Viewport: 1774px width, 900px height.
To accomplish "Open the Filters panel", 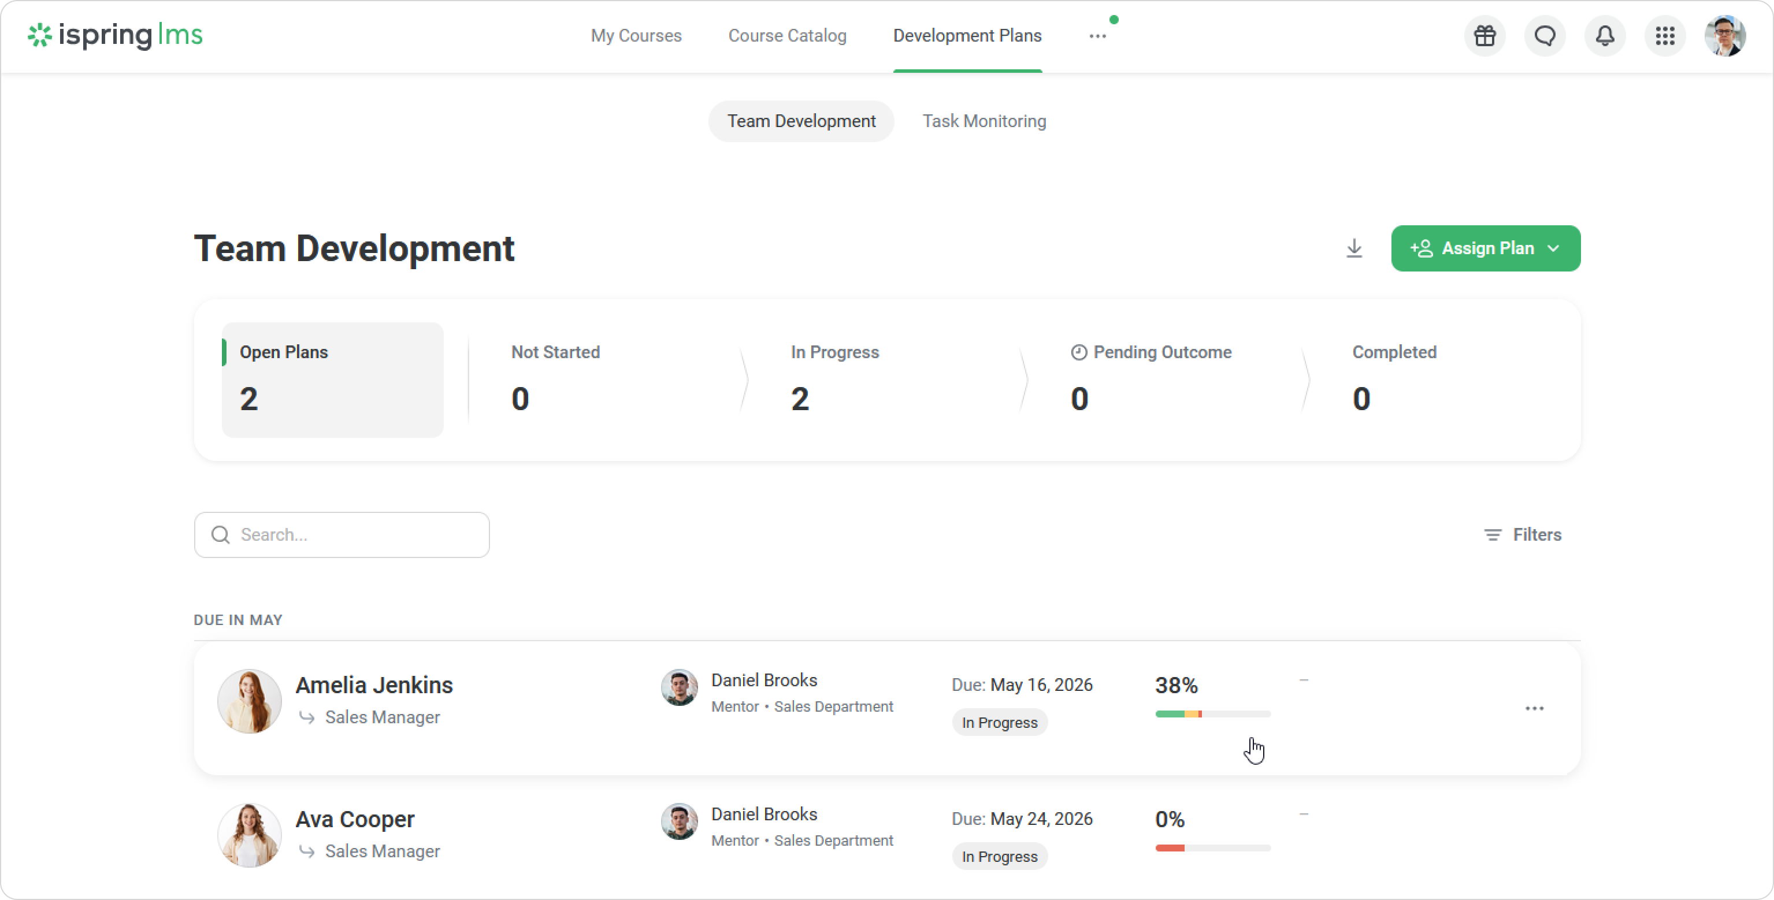I will tap(1522, 535).
